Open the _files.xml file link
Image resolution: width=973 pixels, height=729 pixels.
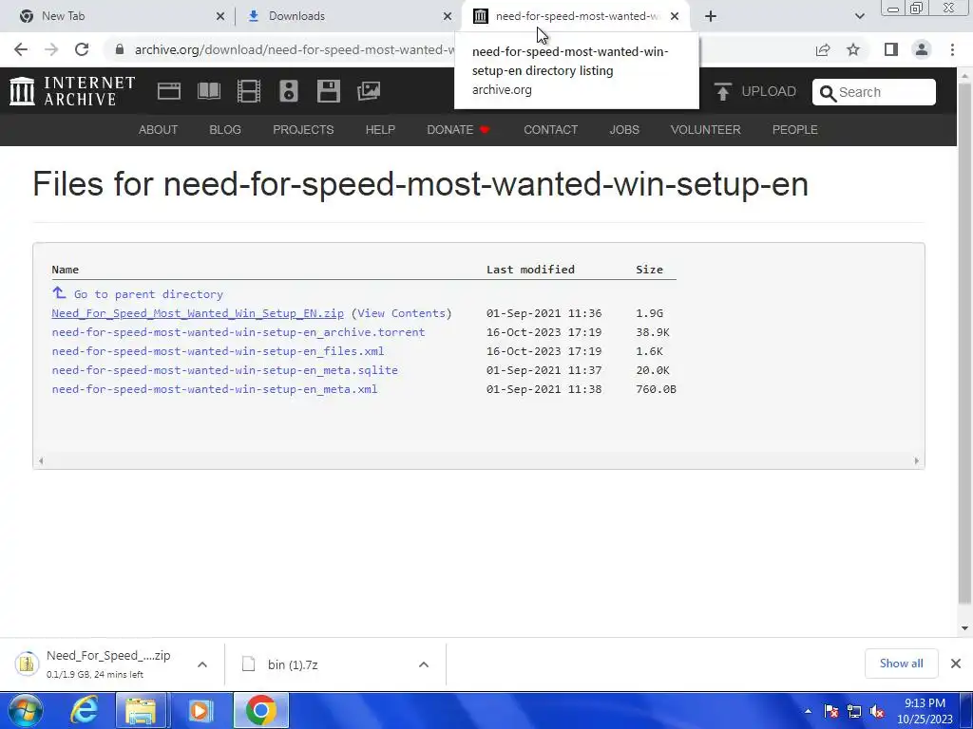coord(218,351)
